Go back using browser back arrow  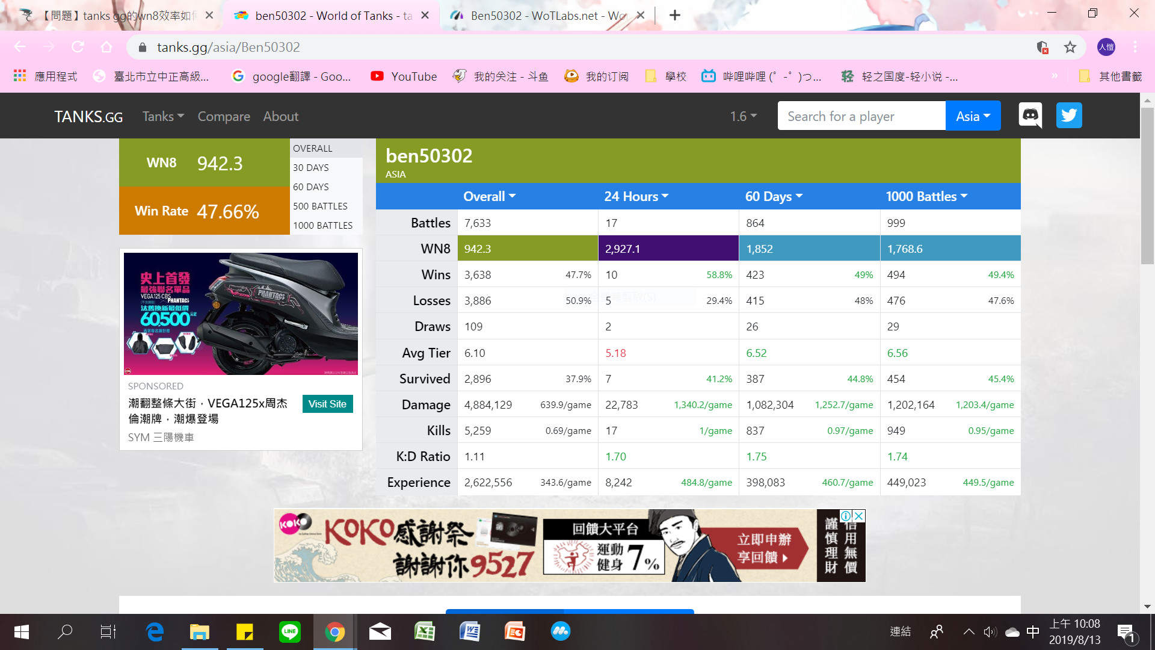coord(20,47)
